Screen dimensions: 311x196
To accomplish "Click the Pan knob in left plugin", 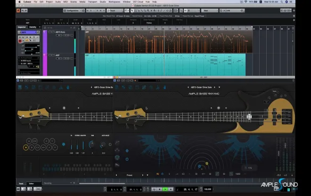I will [92, 145].
